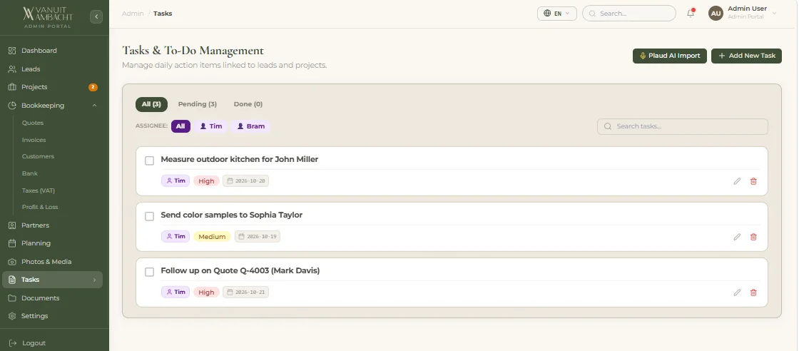Switch to the Pending (3) tab

(197, 104)
